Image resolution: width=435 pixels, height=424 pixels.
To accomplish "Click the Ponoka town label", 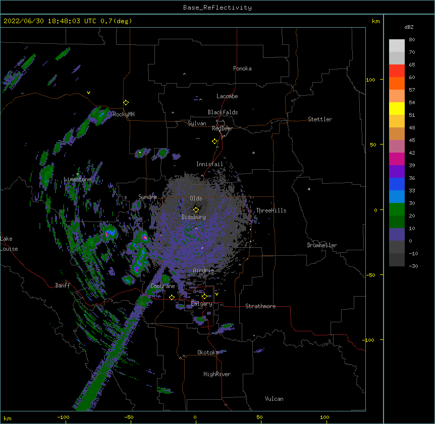I will click(242, 68).
